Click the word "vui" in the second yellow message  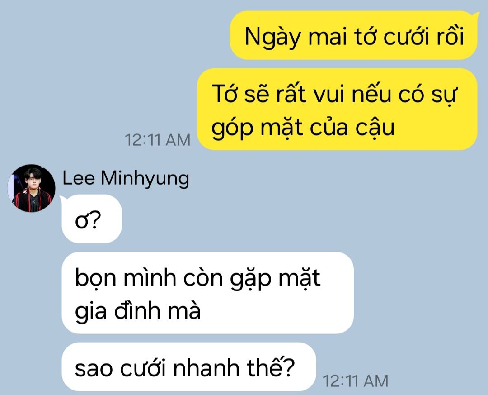pos(328,94)
